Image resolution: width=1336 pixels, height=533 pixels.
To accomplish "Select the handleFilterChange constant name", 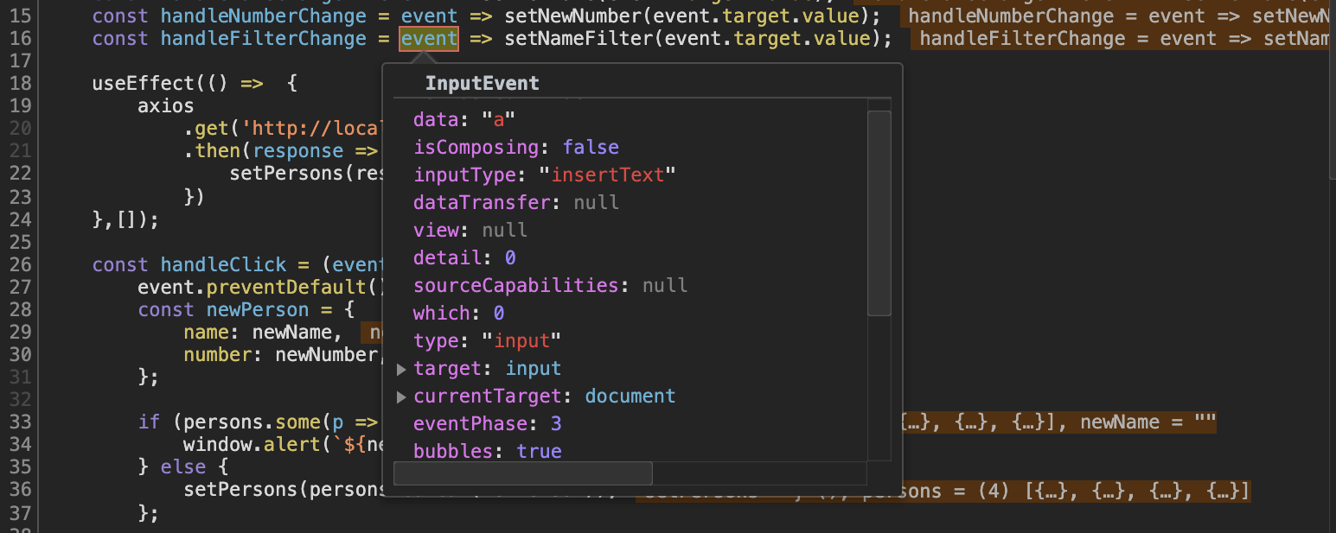I will tap(263, 38).
